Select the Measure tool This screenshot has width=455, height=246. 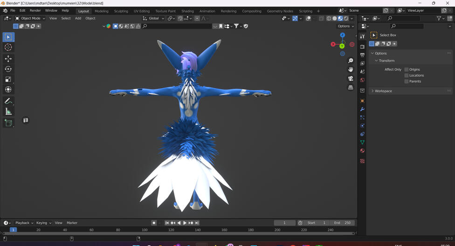point(8,111)
